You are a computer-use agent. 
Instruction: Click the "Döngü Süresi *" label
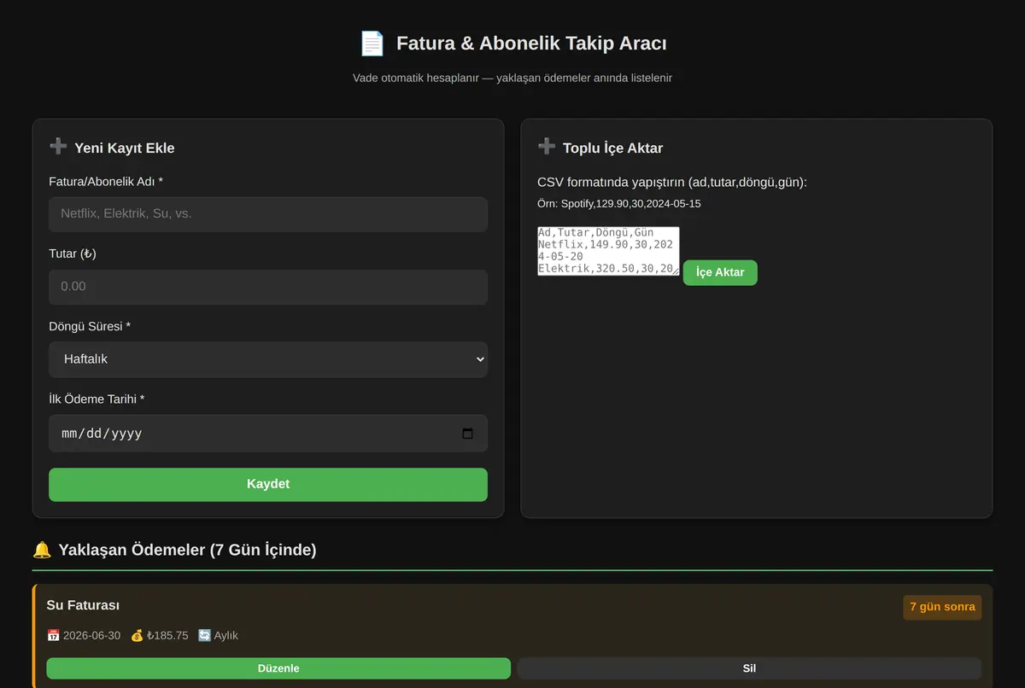[90, 326]
